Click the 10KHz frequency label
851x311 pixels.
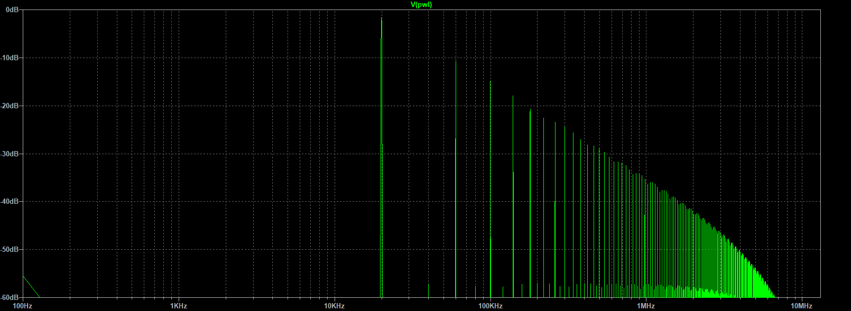[334, 306]
